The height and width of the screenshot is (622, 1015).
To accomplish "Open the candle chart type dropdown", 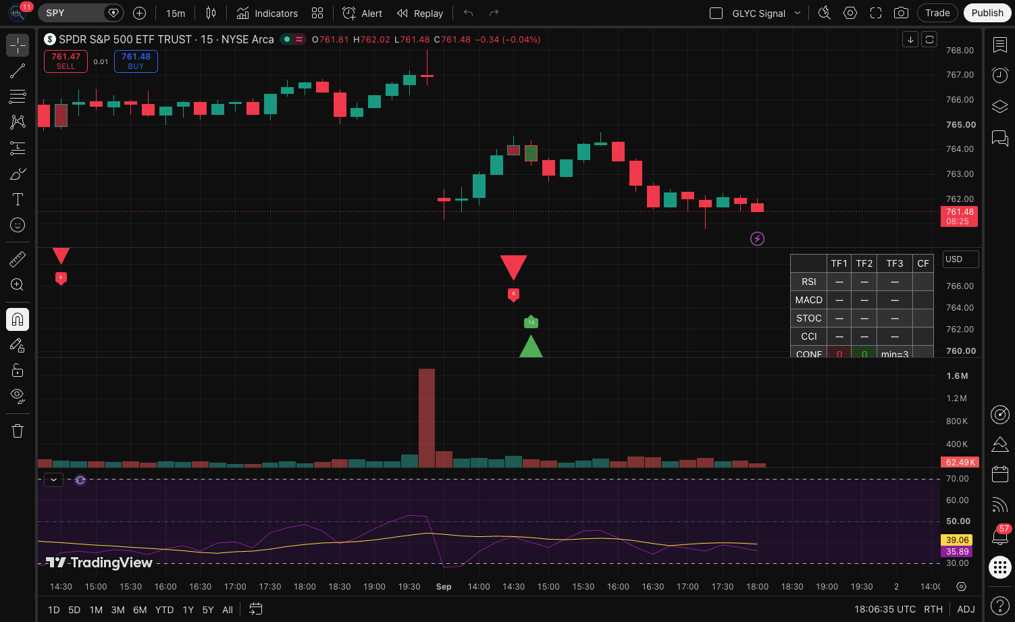I will click(211, 13).
